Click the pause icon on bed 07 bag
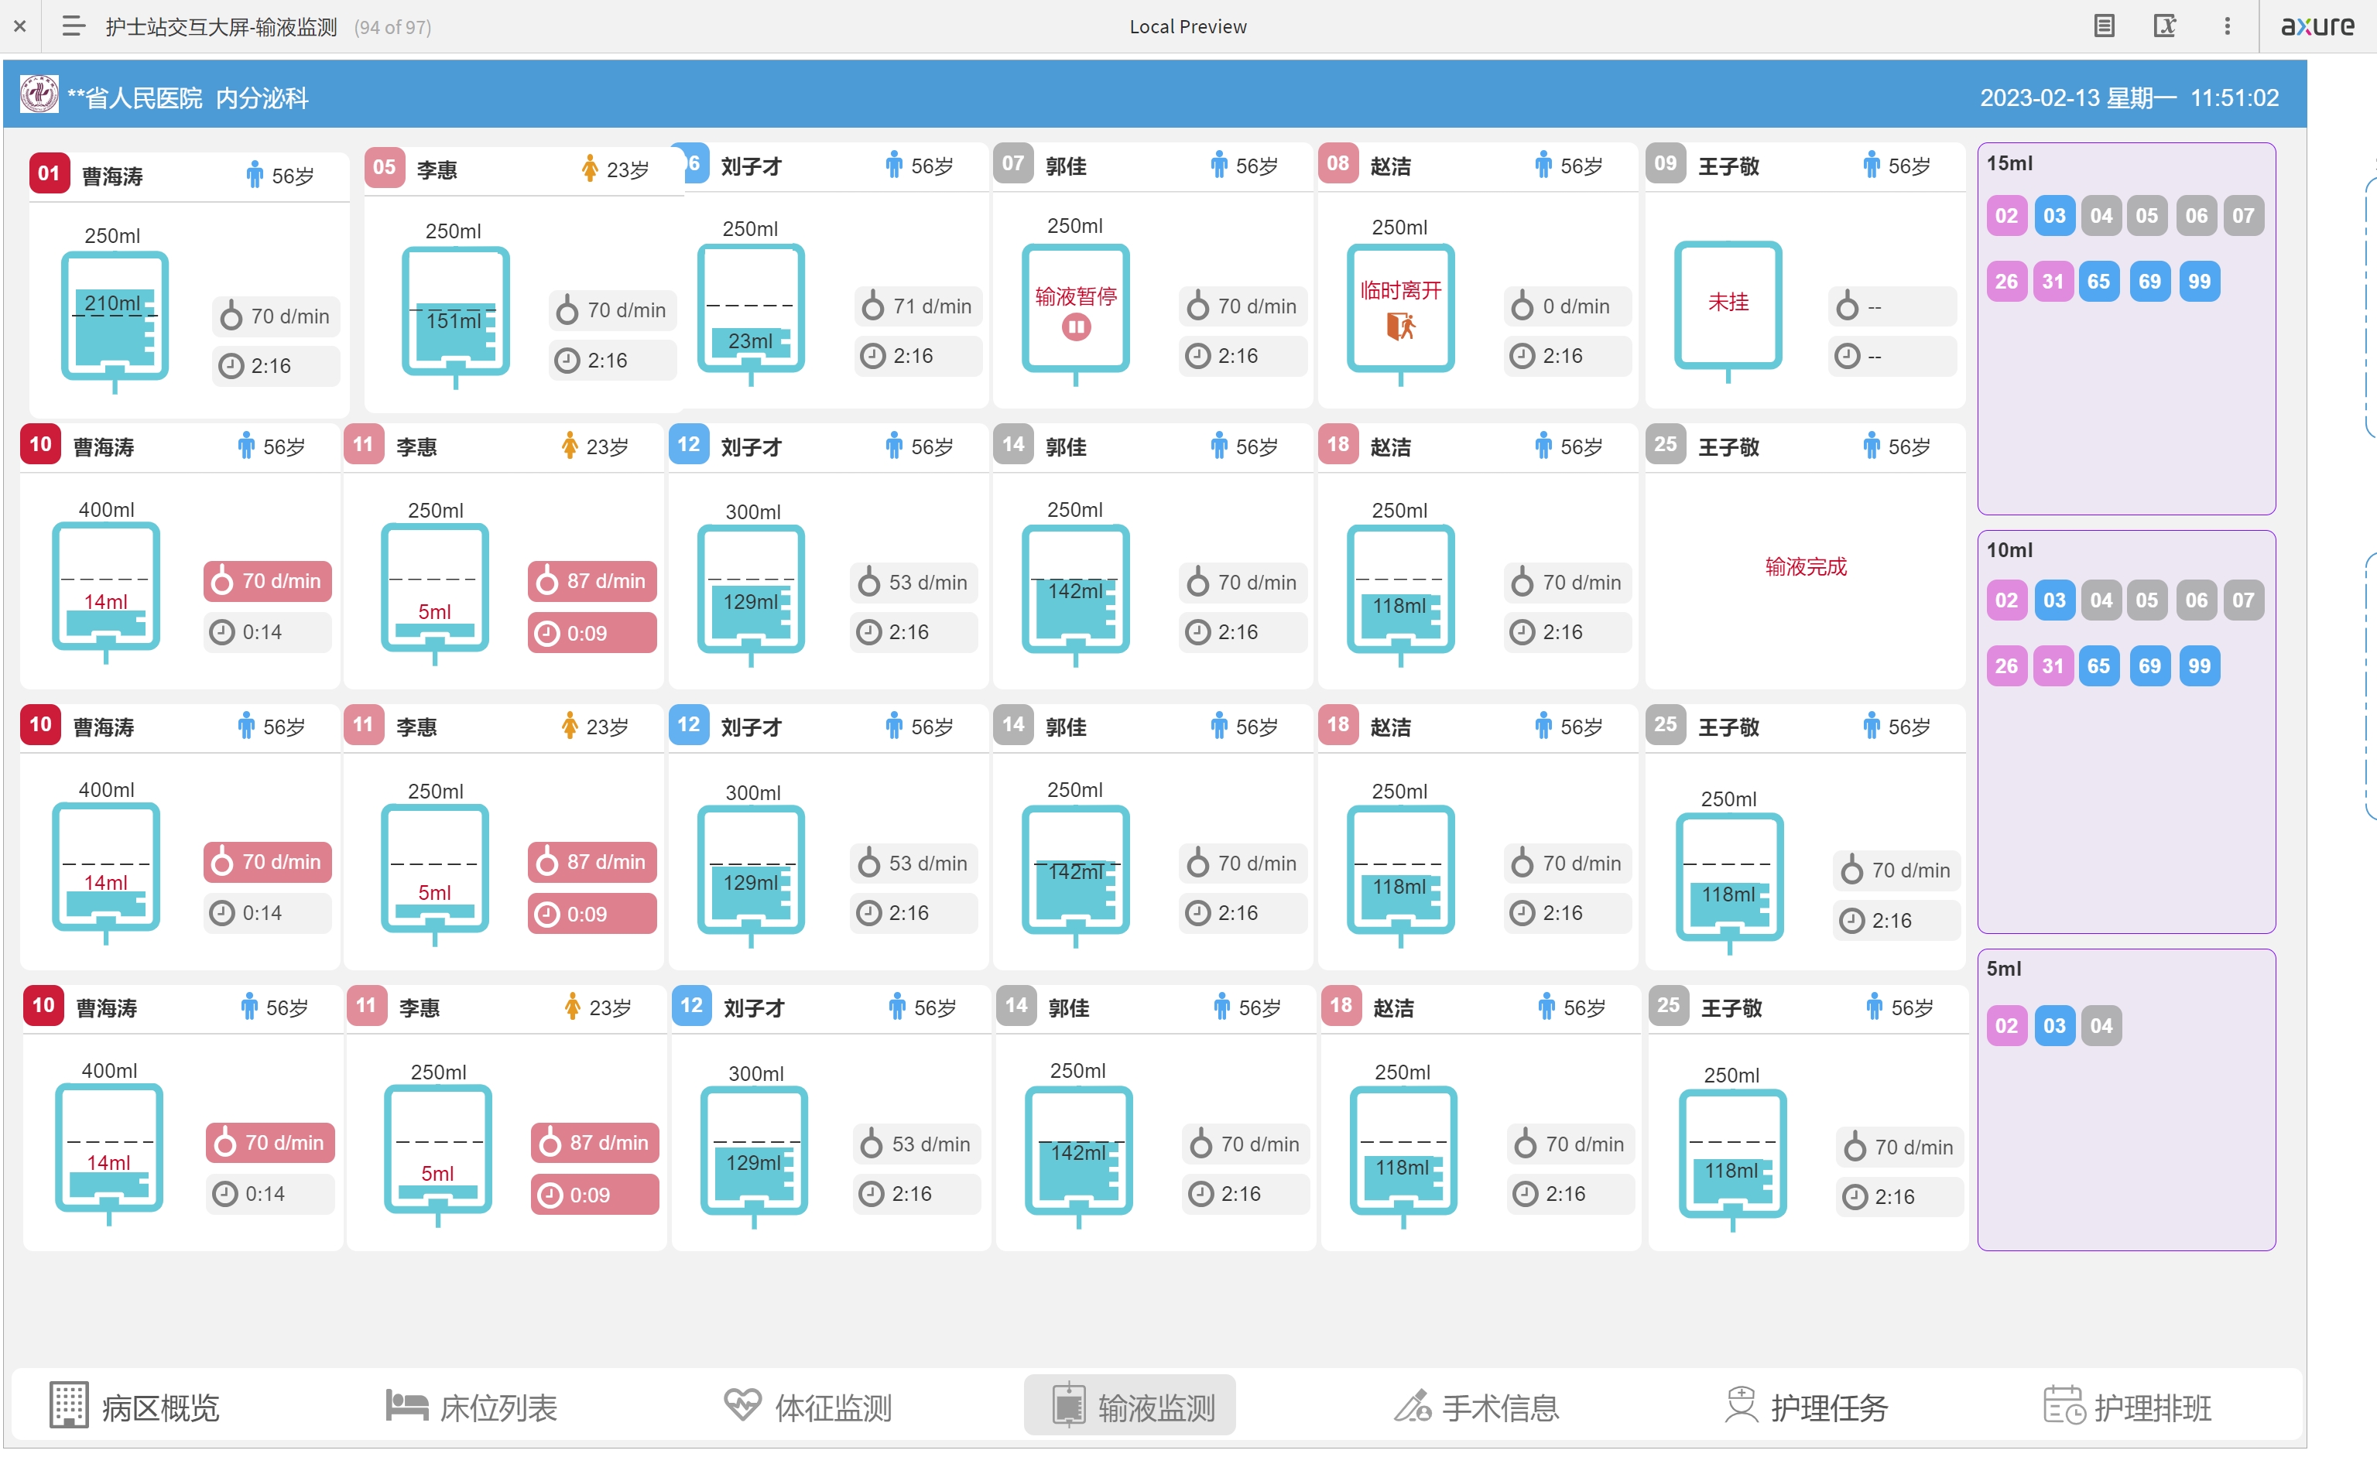Viewport: 2377px width, 1457px height. coord(1076,328)
